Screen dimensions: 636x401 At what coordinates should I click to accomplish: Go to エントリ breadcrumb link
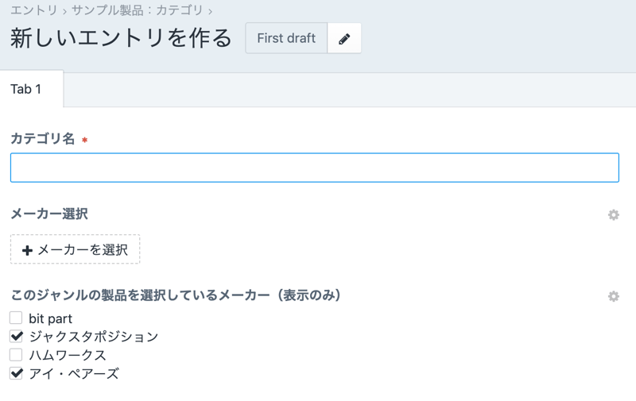click(x=33, y=10)
